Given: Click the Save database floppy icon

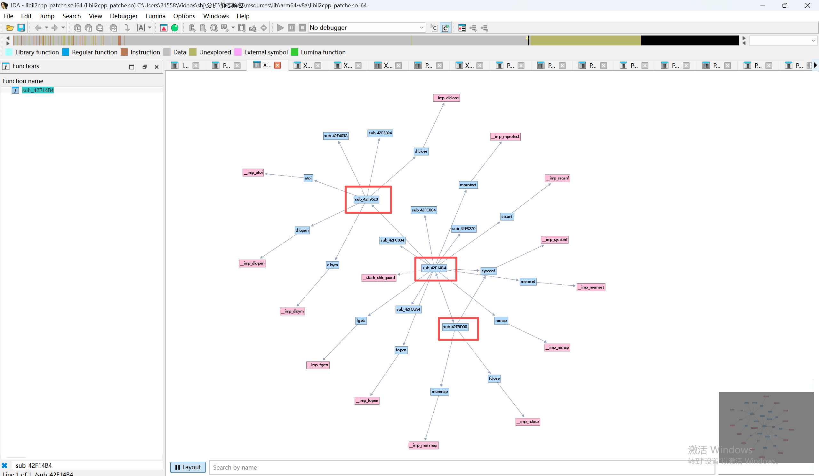Looking at the screenshot, I should click(x=21, y=28).
